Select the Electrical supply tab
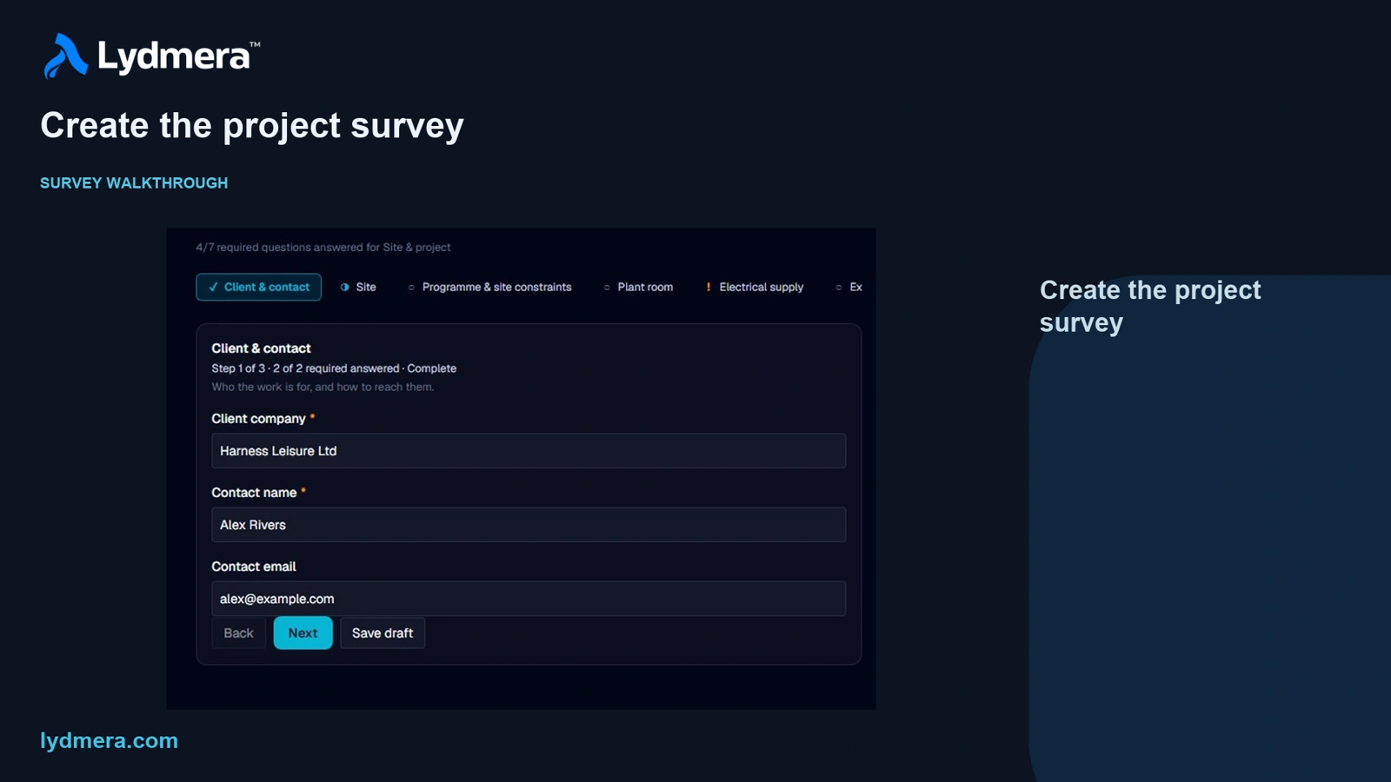The image size is (1391, 782). tap(754, 287)
